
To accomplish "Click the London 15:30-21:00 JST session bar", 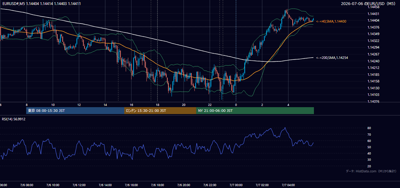I will pos(160,111).
